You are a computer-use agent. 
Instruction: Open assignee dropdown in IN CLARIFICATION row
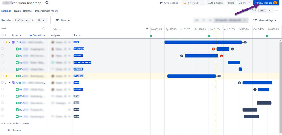(x=69, y=62)
